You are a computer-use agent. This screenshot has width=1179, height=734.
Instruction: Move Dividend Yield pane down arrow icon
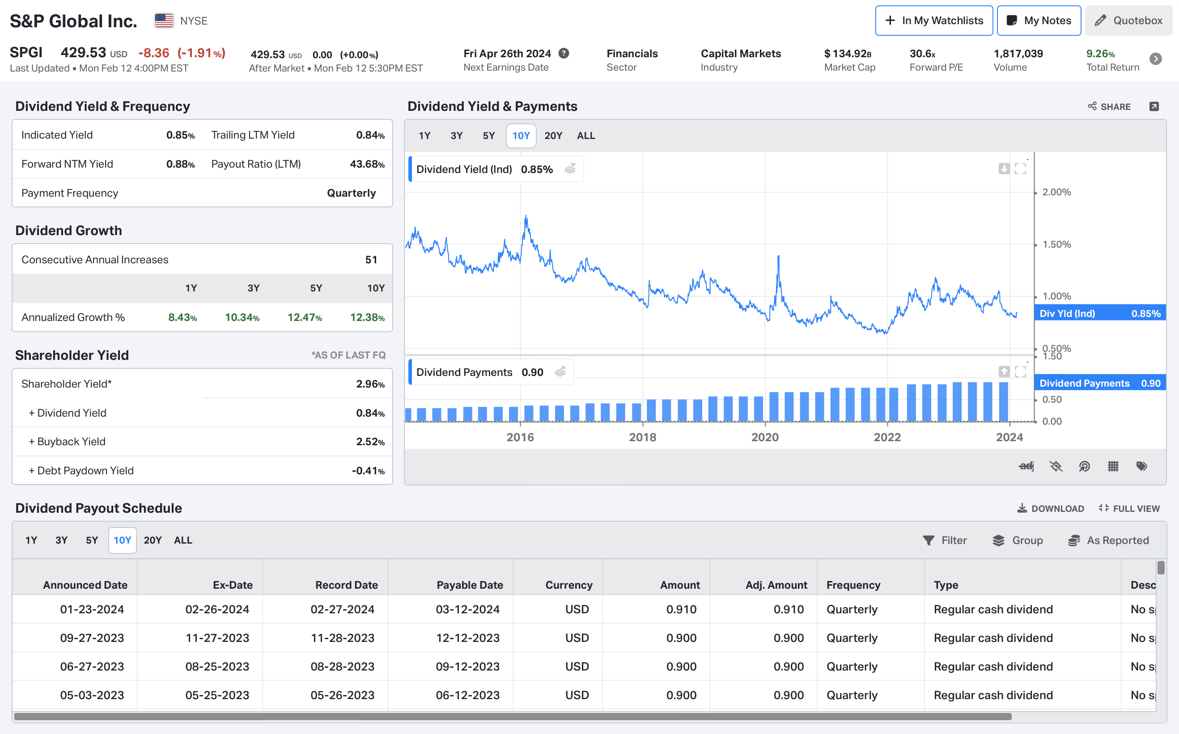pos(1004,169)
